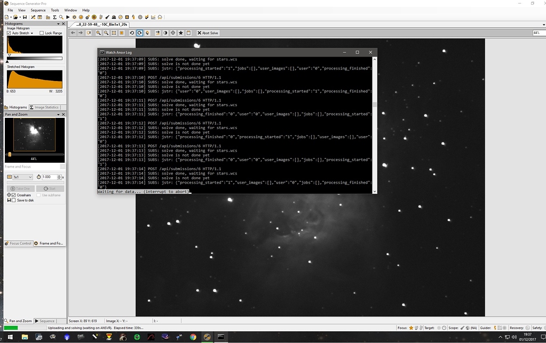Select the Zoom Out tool in image toolbar
Image resolution: width=546 pixels, height=343 pixels.
(x=106, y=33)
